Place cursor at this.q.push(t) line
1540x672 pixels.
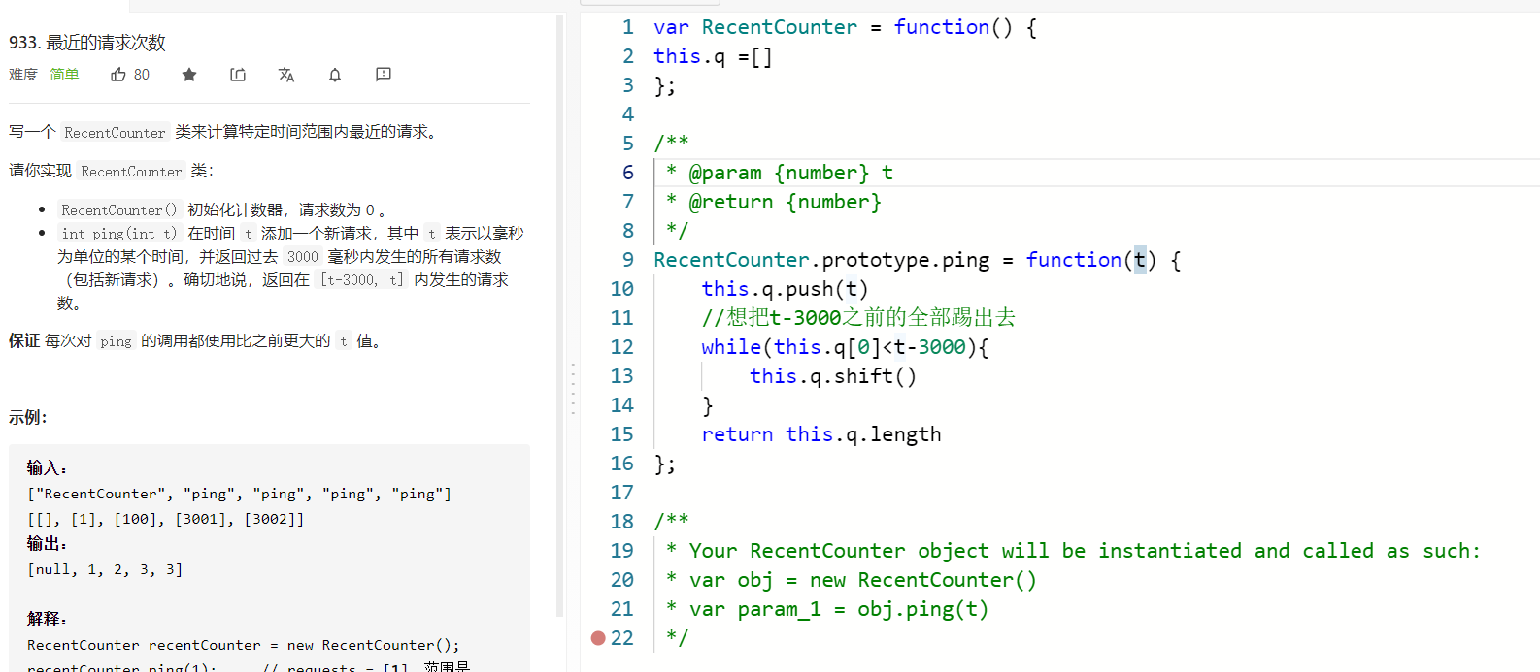click(x=785, y=289)
